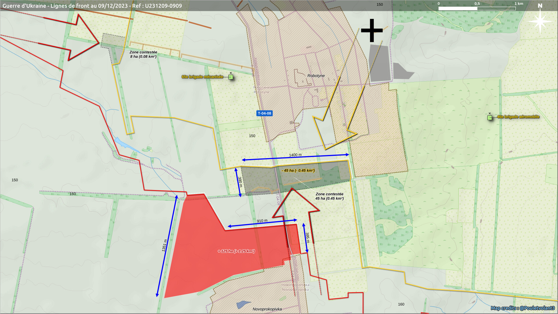The image size is (558, 314).
Task: Click the 46e brigade aéromobile unit marker
Action: point(490,118)
